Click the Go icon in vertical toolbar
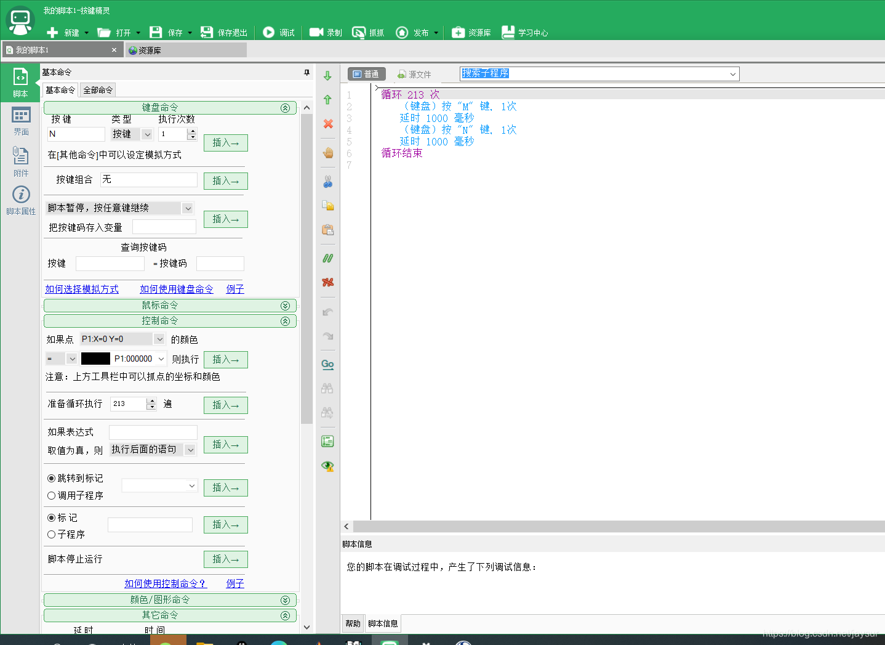 click(328, 364)
